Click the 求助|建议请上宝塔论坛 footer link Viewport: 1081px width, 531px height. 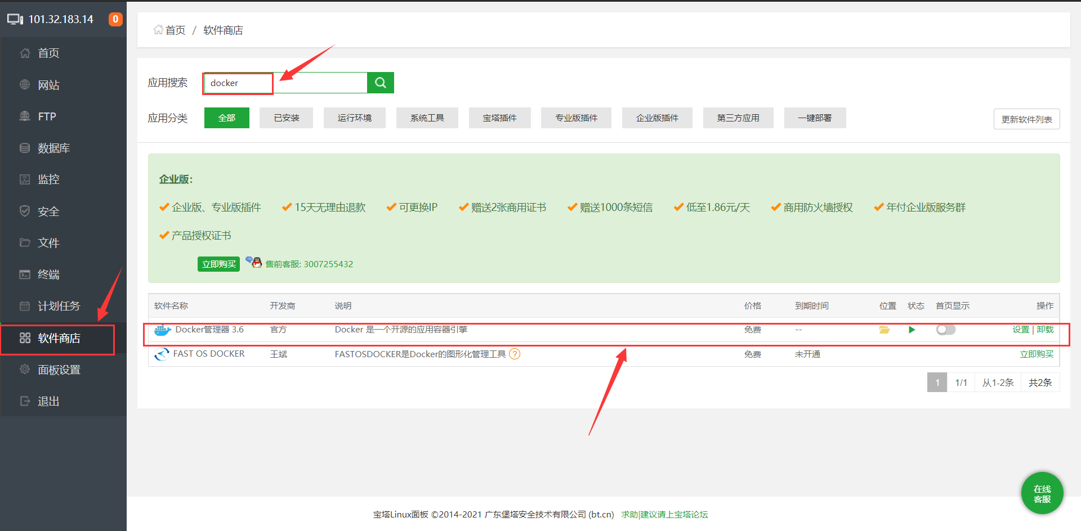[664, 514]
